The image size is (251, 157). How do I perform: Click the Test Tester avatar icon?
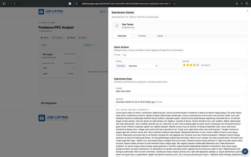click(117, 26)
